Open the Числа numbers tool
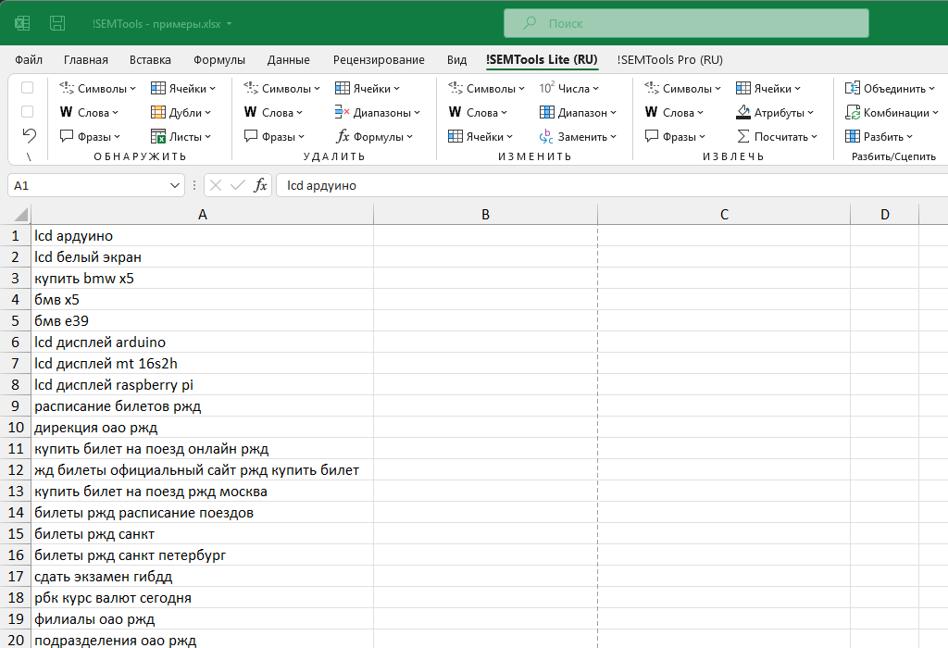 (569, 88)
